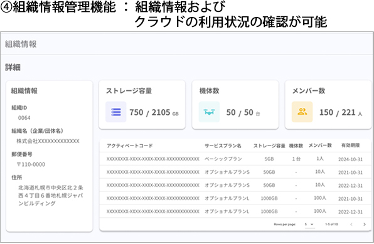Click the ストレージ容量 table column header

(x=269, y=146)
